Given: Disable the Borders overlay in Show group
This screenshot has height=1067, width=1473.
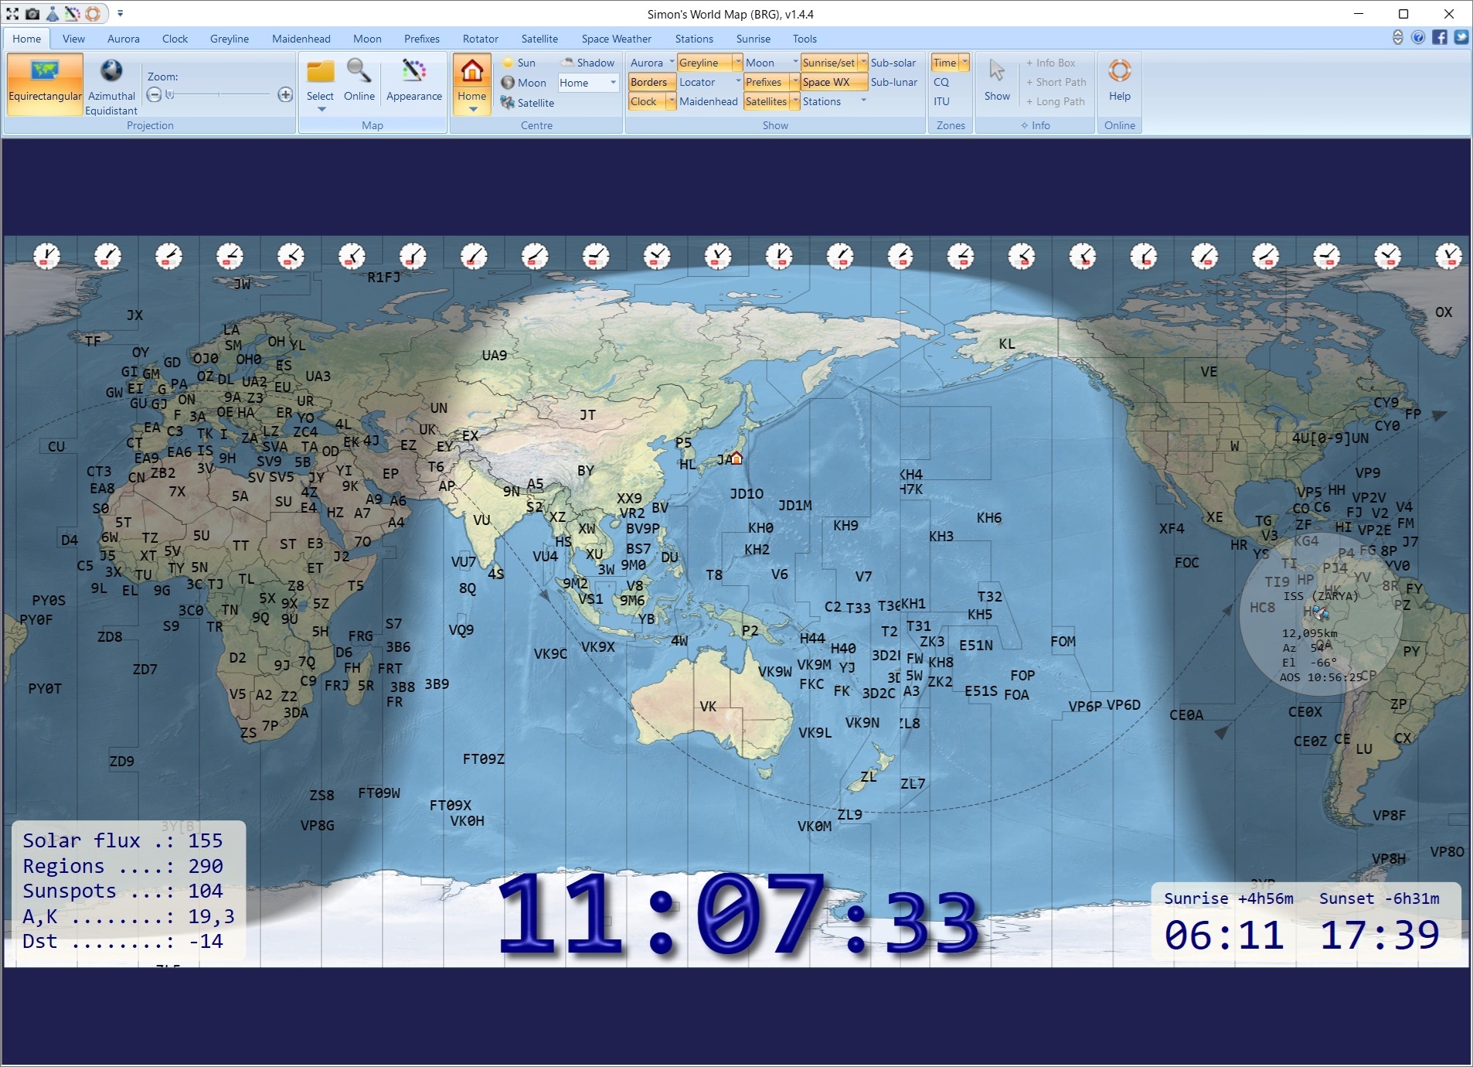Looking at the screenshot, I should point(649,82).
